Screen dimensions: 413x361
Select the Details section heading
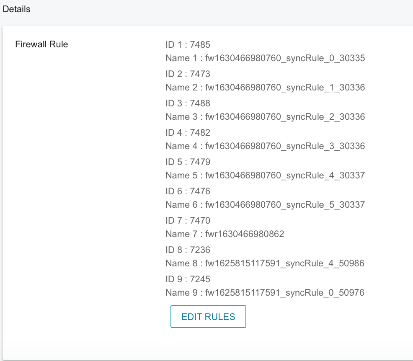tap(16, 9)
